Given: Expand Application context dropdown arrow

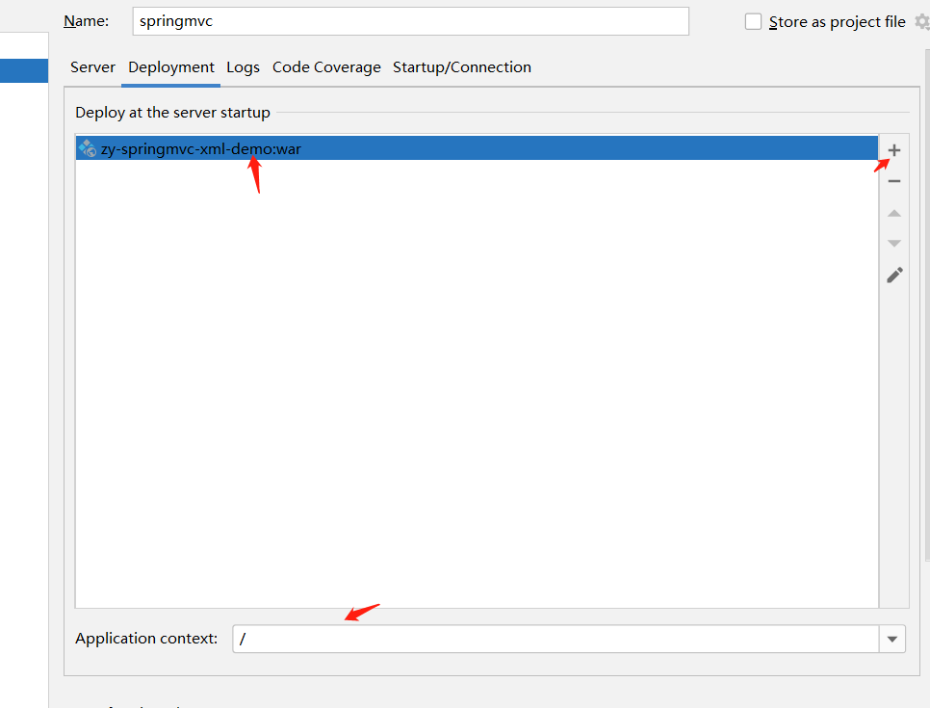Looking at the screenshot, I should coord(892,640).
